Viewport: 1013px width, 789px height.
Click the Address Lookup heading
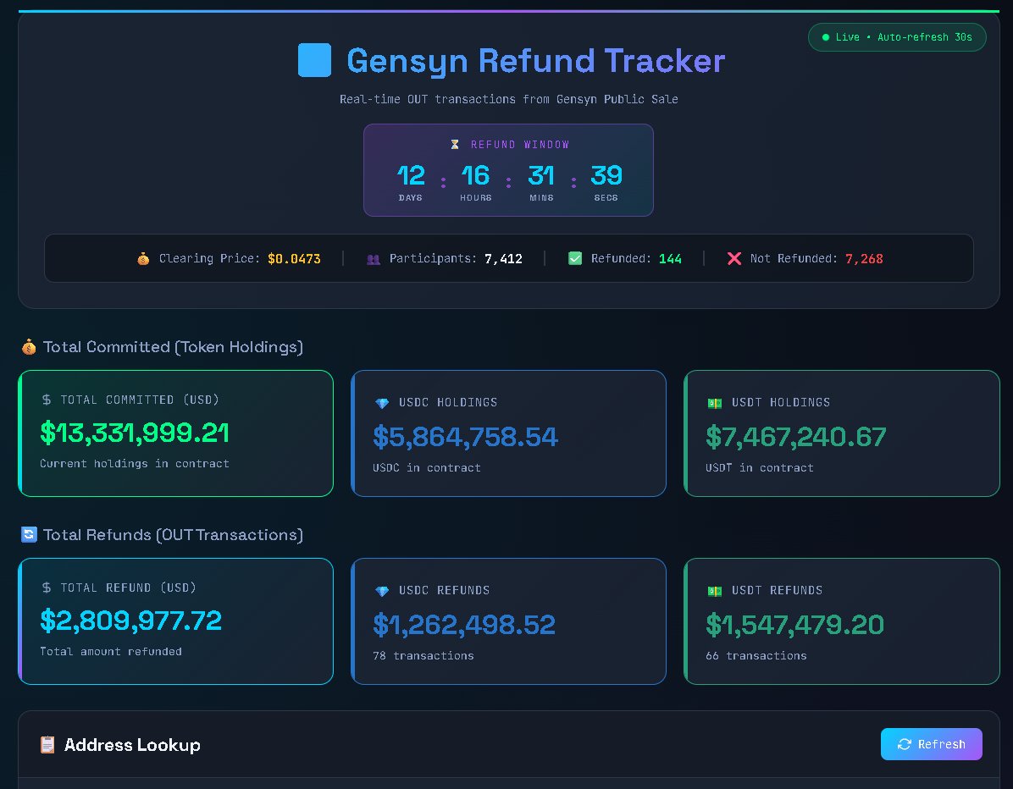[x=132, y=745]
